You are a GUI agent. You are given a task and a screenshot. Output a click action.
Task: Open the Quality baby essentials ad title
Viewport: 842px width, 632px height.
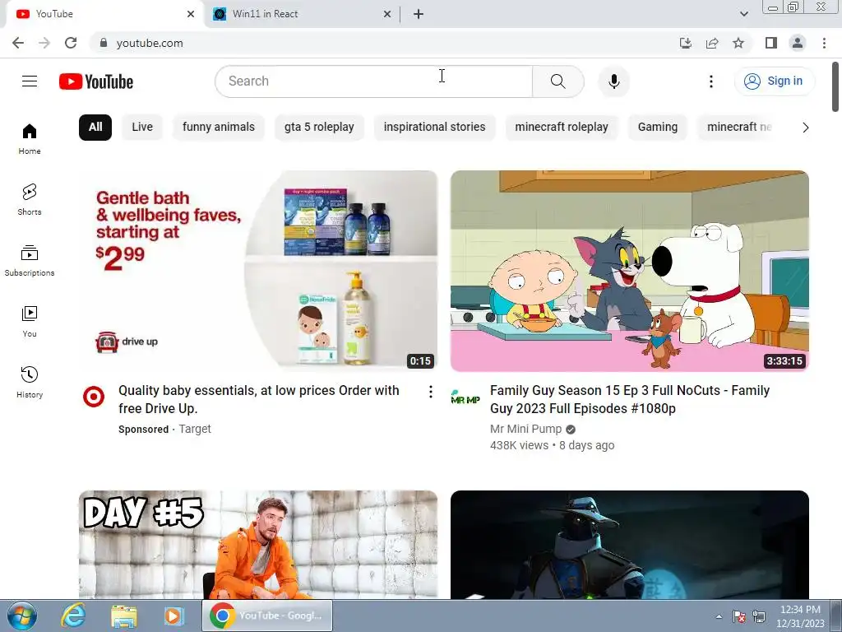coord(259,399)
